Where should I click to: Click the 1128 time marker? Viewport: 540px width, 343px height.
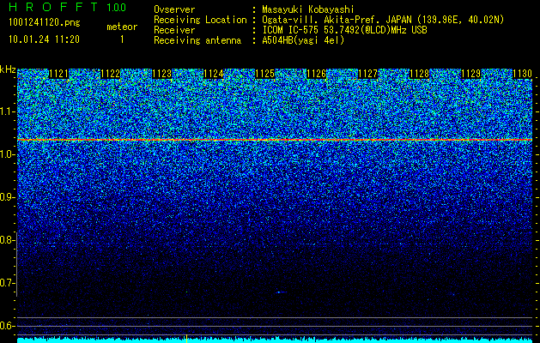coord(420,74)
